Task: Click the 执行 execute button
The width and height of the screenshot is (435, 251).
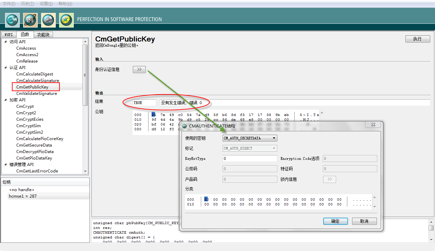Action: click(417, 39)
